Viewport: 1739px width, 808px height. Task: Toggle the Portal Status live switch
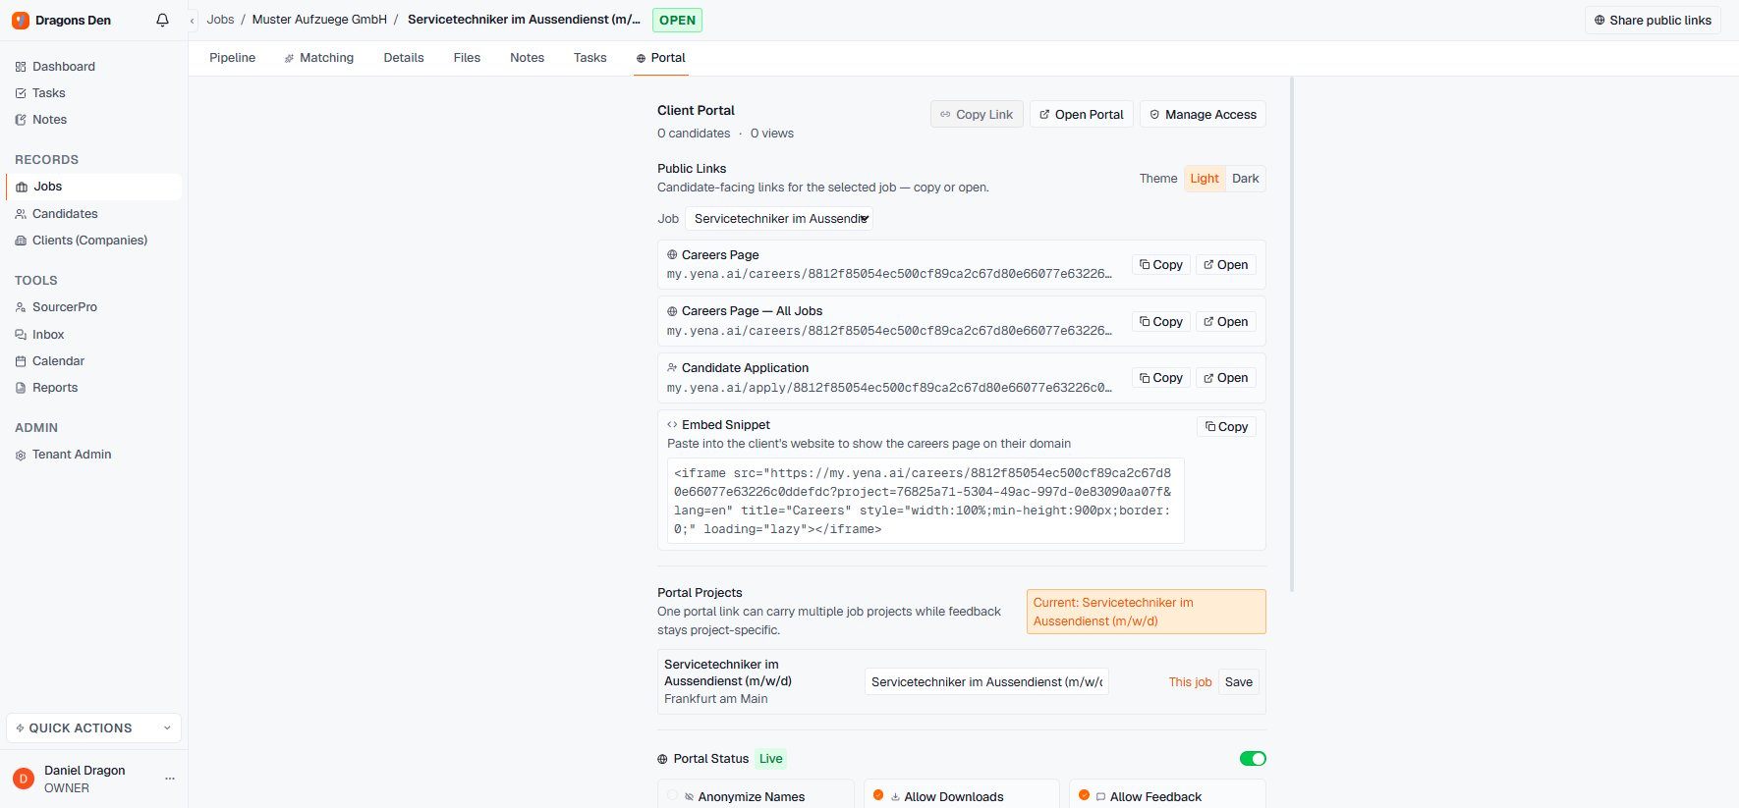coord(1253,759)
